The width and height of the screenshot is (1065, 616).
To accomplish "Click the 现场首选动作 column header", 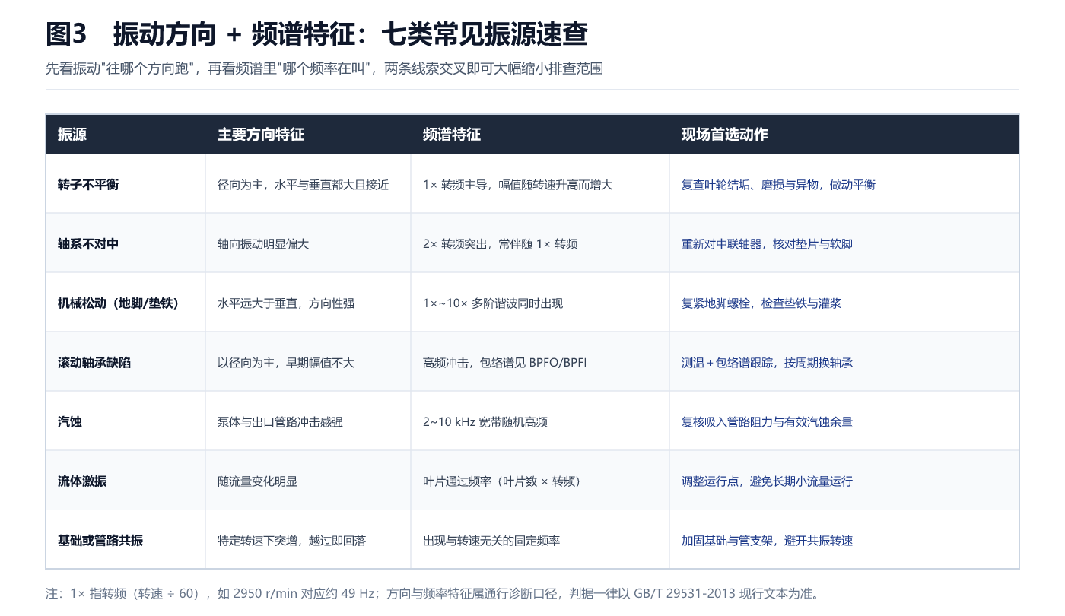I will (x=724, y=135).
